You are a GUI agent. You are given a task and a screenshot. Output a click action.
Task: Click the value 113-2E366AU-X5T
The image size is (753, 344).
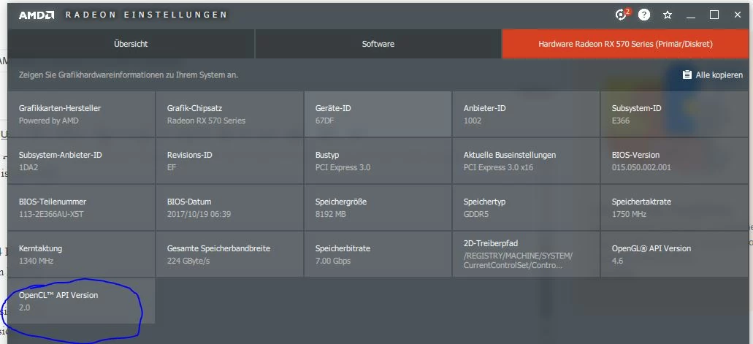[51, 214]
